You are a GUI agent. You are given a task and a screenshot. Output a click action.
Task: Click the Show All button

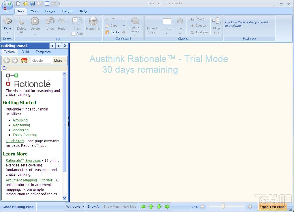click(94, 207)
